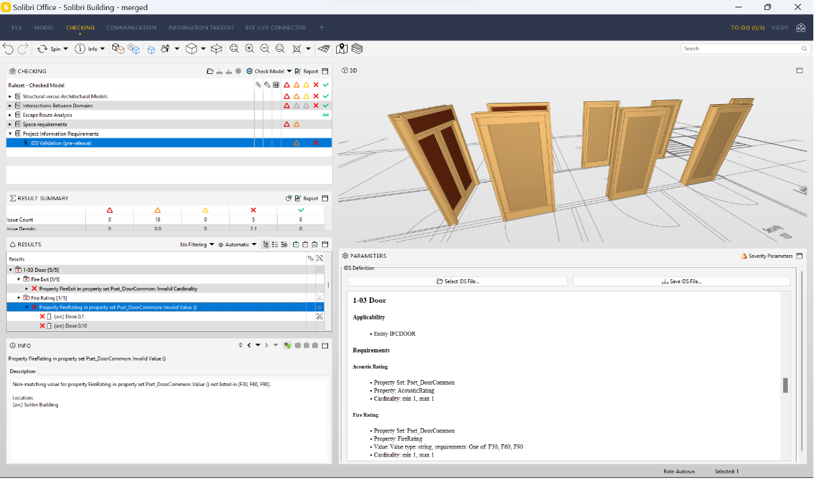Screen dimensions: 816x480
Task: Expand Structural versus Architectural Models ruleset
Action: pyautogui.click(x=10, y=96)
